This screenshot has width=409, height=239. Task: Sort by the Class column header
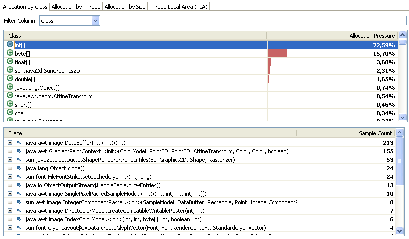(x=136, y=36)
